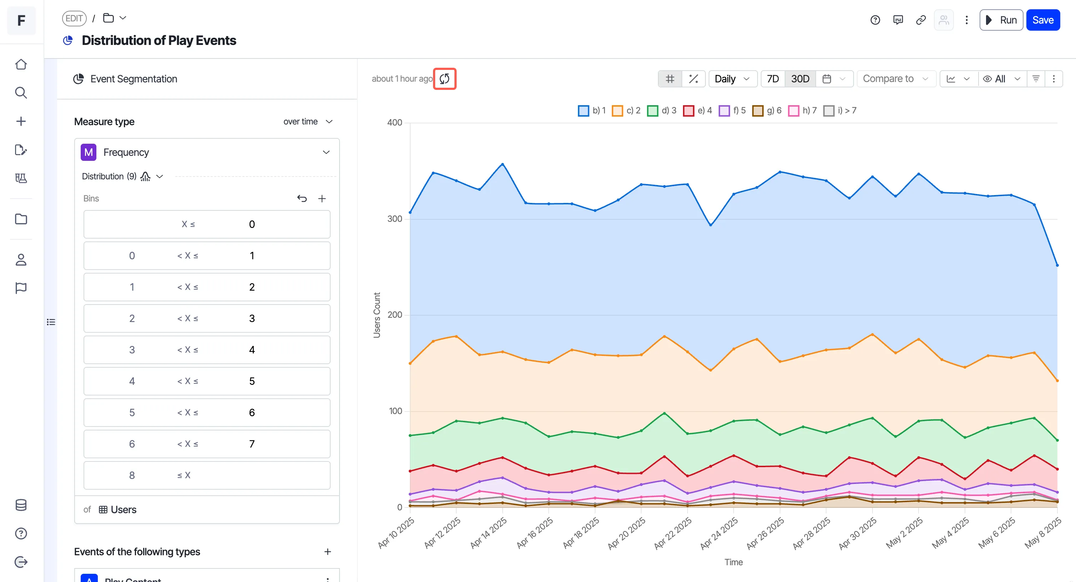
Task: Toggle the 'd) 3' legend series
Action: 661,111
